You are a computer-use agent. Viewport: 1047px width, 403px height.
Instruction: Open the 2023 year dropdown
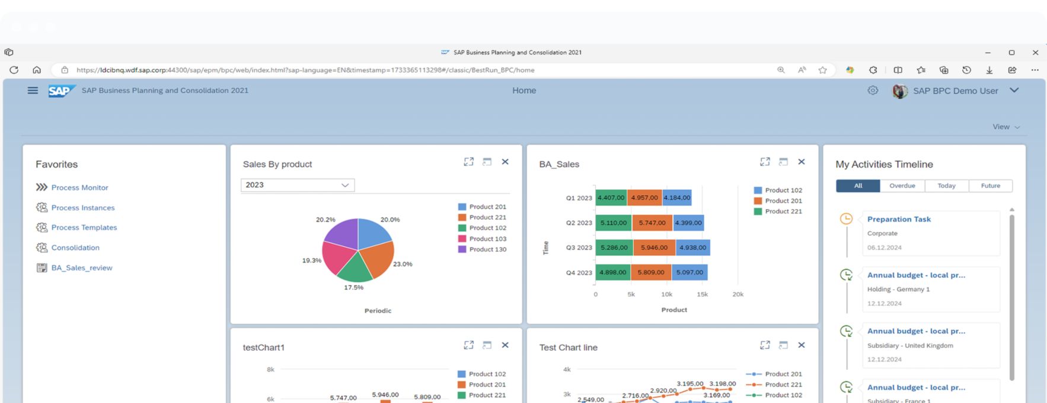298,185
